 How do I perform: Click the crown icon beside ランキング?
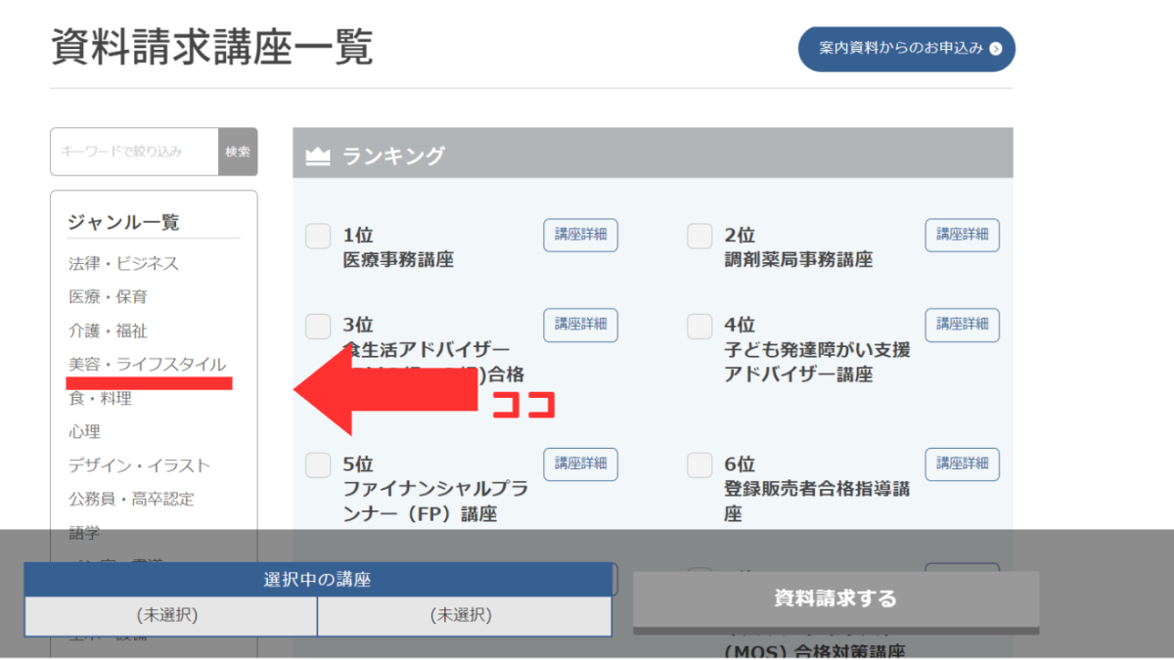point(318,155)
